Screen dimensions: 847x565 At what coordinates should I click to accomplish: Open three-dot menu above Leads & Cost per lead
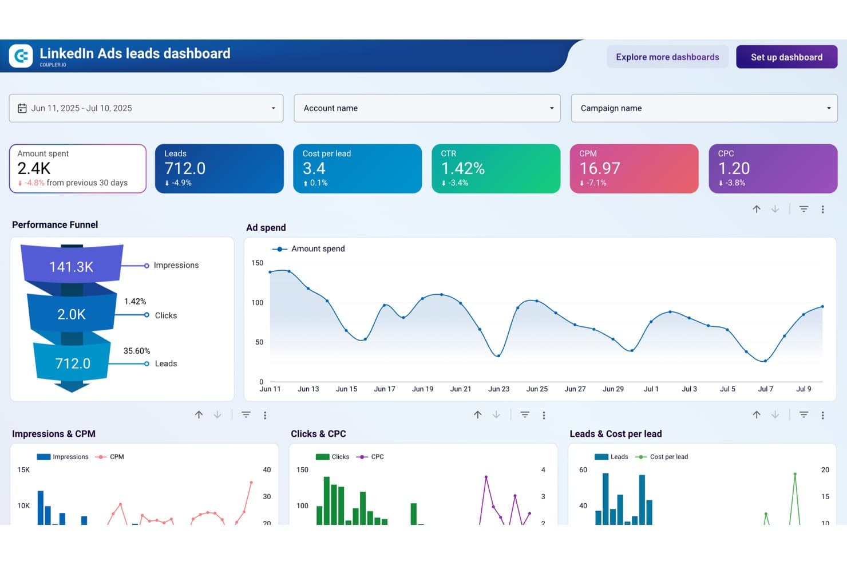pos(823,415)
